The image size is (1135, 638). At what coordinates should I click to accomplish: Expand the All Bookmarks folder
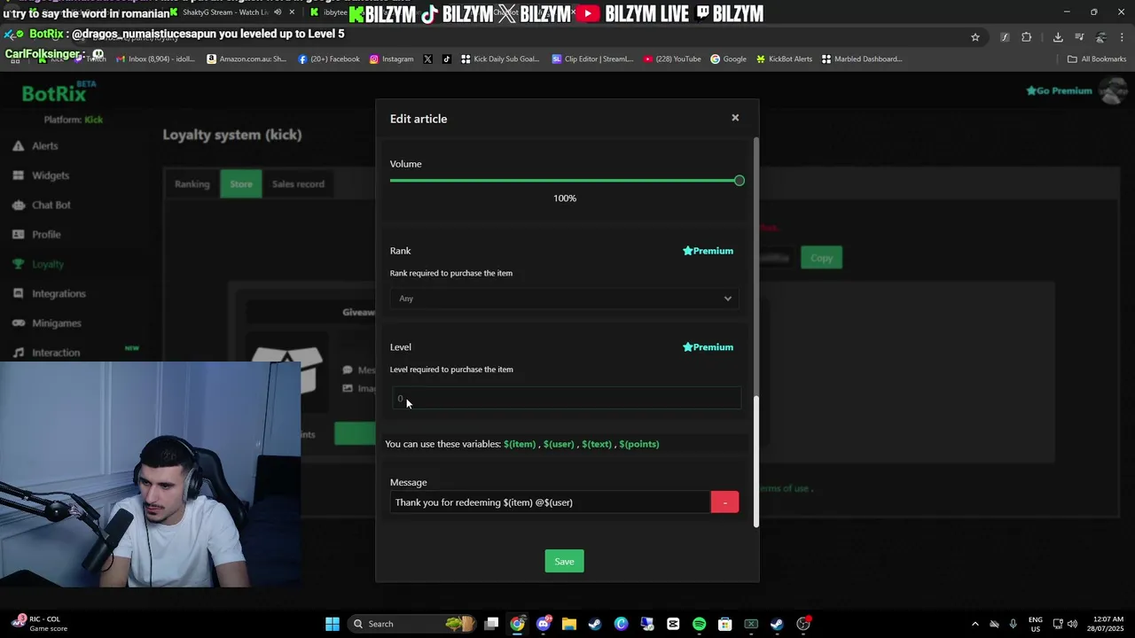1097,59
